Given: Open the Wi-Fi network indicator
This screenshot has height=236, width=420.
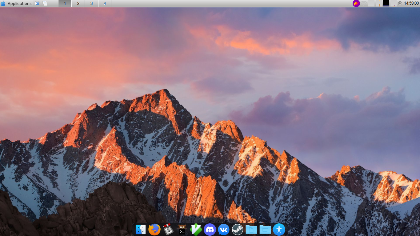Looking at the screenshot, I should 364,3.
